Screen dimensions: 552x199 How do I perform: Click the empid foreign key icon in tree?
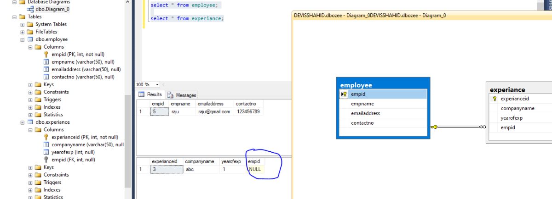tap(46, 160)
